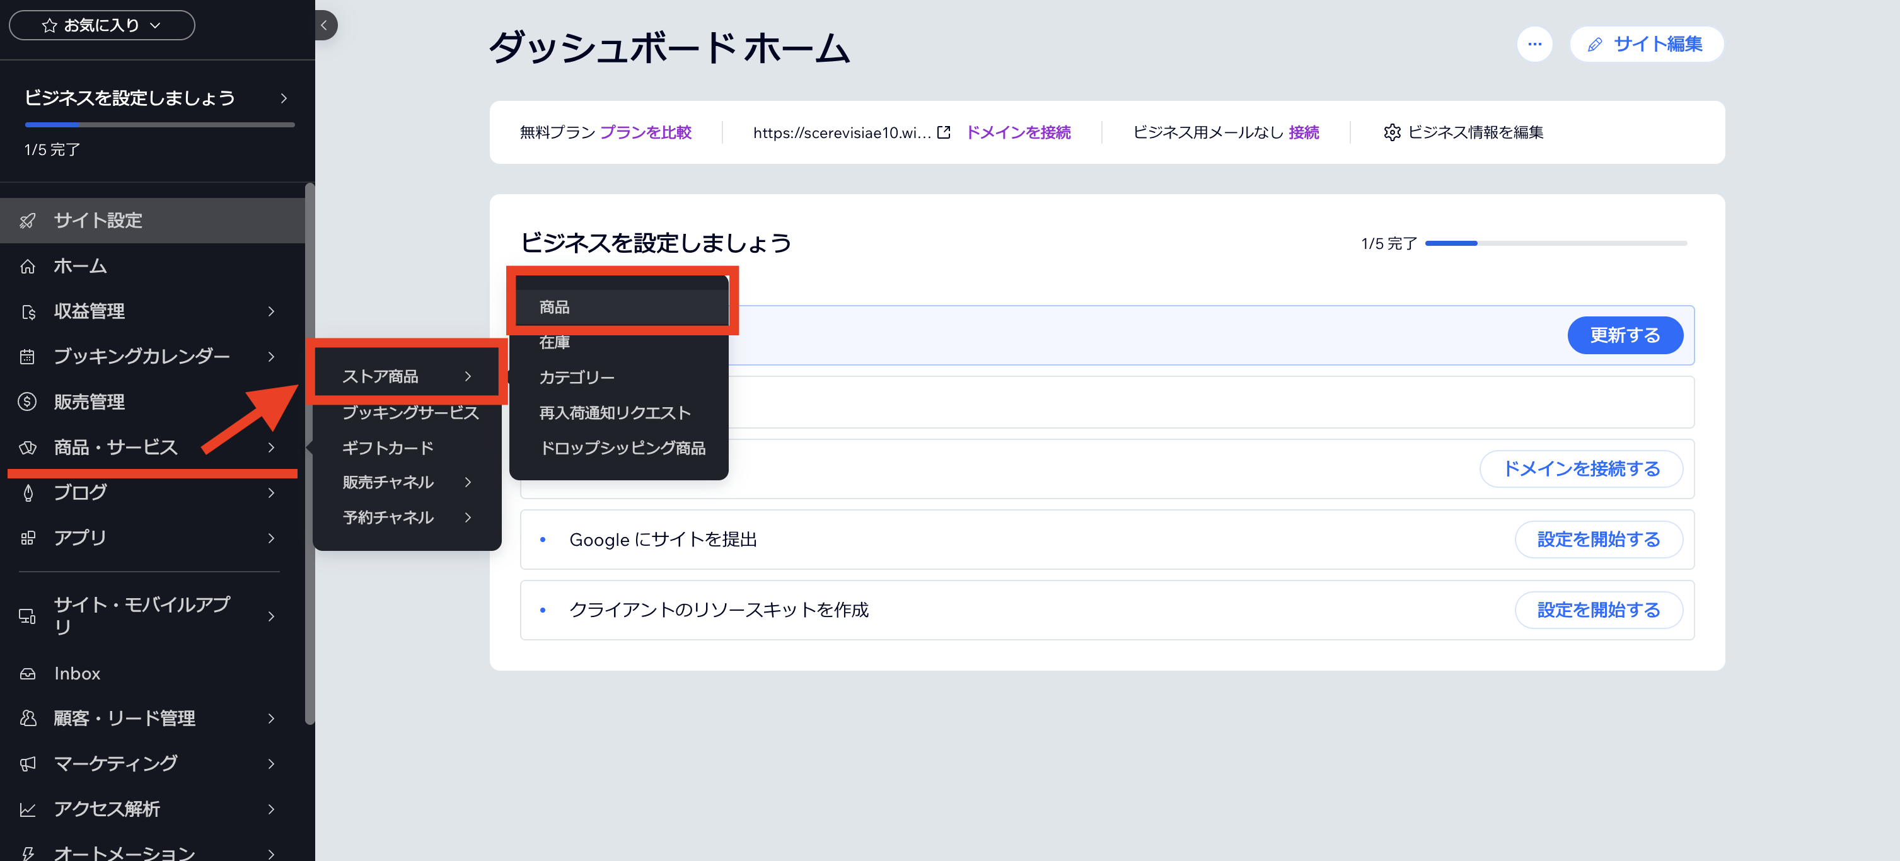The width and height of the screenshot is (1900, 861).
Task: Select the ブログ pen icon
Action: (28, 492)
